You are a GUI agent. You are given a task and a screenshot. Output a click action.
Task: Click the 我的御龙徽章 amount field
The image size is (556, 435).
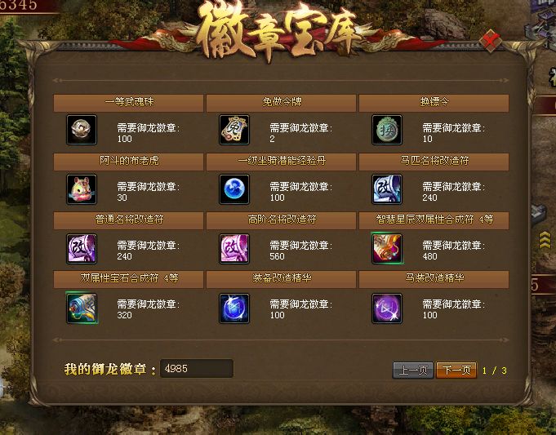[x=197, y=368]
